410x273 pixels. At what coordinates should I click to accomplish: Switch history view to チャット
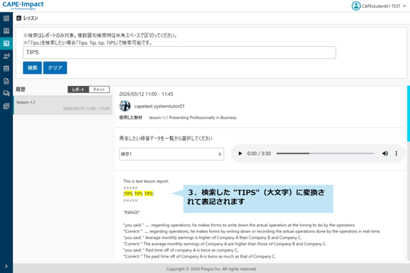pyautogui.click(x=99, y=90)
